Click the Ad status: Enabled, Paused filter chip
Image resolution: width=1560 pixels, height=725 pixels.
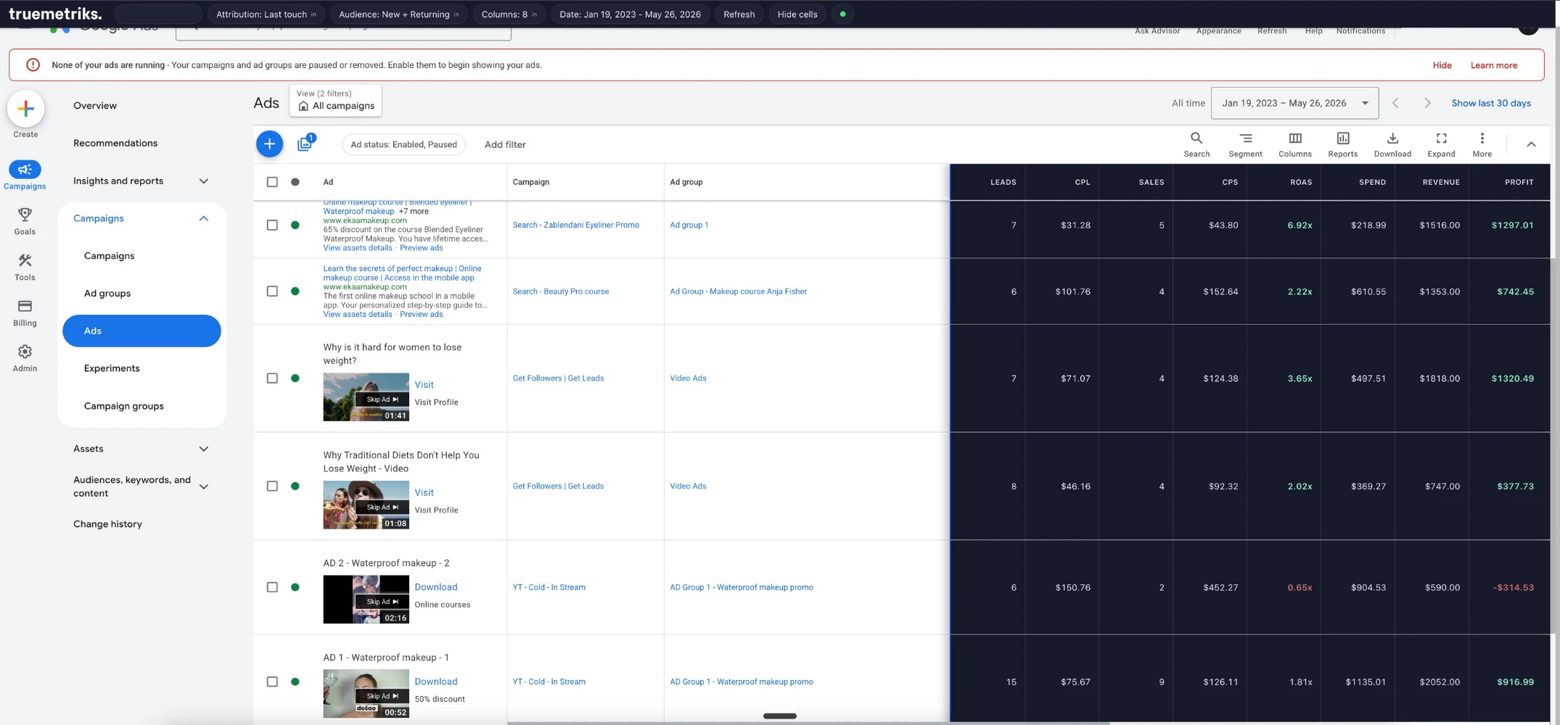click(403, 144)
